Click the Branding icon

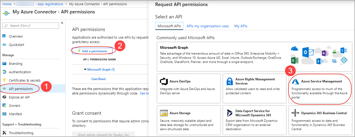coord(4,64)
